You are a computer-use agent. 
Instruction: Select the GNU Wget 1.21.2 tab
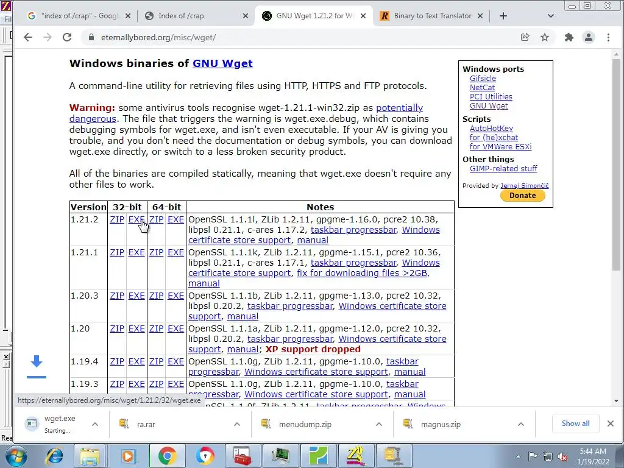tap(313, 16)
